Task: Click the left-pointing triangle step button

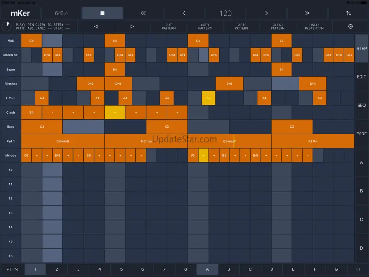Action: 96,27
